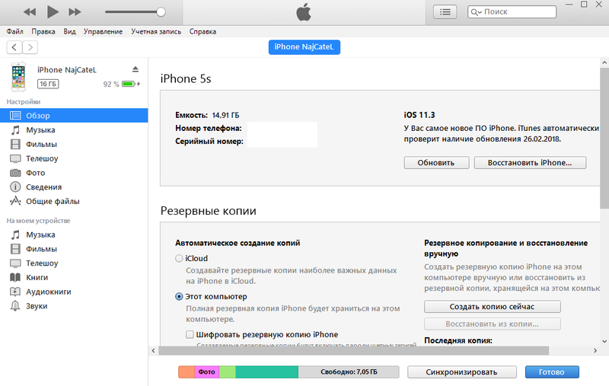Go back with the left arrow
Image resolution: width=609 pixels, height=386 pixels.
point(14,47)
